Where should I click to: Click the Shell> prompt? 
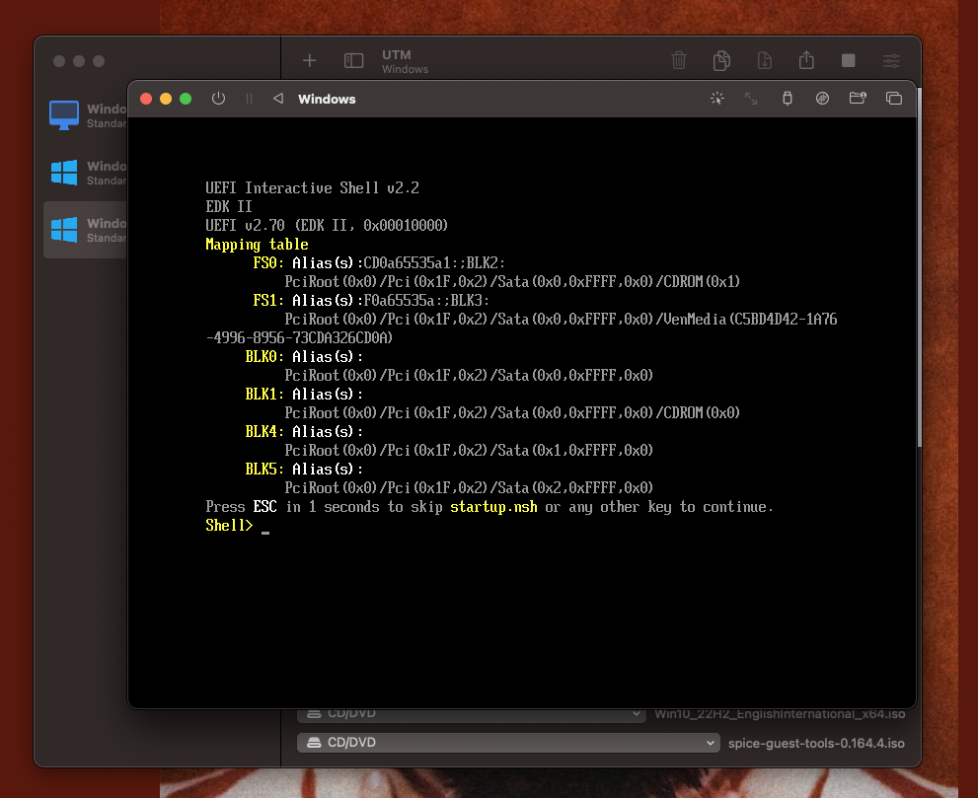click(x=229, y=526)
